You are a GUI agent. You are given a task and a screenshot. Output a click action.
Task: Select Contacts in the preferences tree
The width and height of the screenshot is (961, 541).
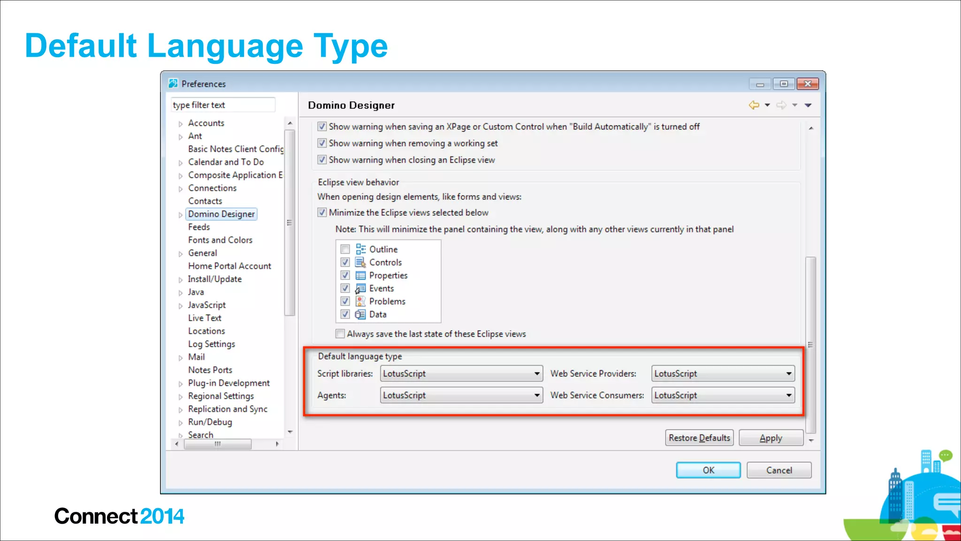point(205,201)
